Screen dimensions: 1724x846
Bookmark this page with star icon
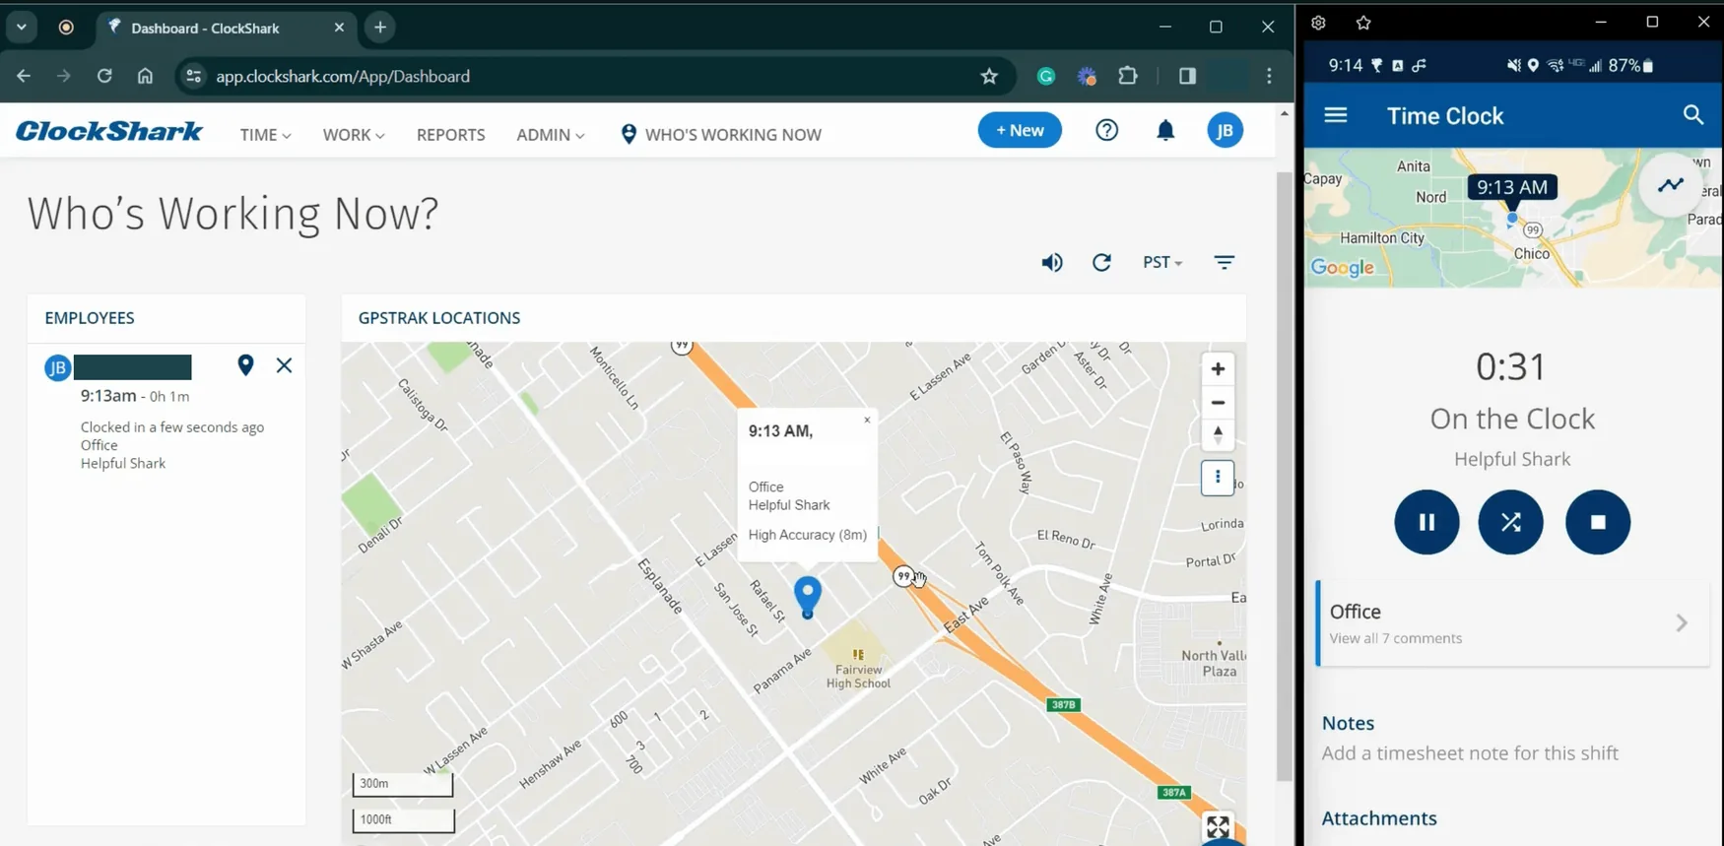(989, 76)
